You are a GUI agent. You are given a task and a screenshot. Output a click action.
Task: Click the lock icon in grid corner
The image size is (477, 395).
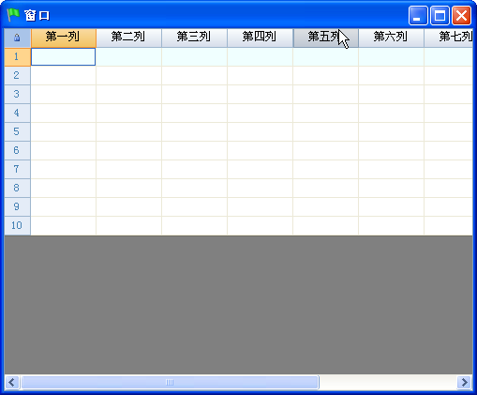pos(17,38)
